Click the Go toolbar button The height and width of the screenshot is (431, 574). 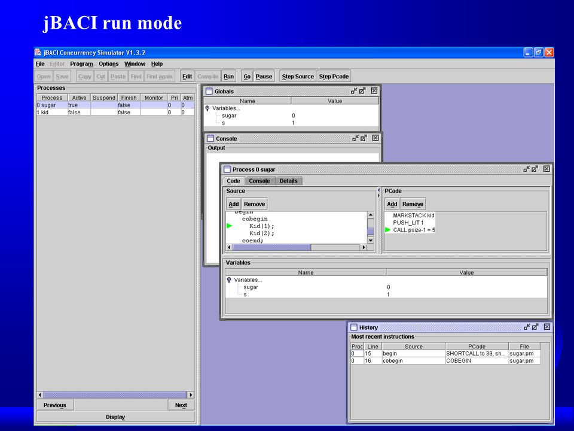point(247,76)
